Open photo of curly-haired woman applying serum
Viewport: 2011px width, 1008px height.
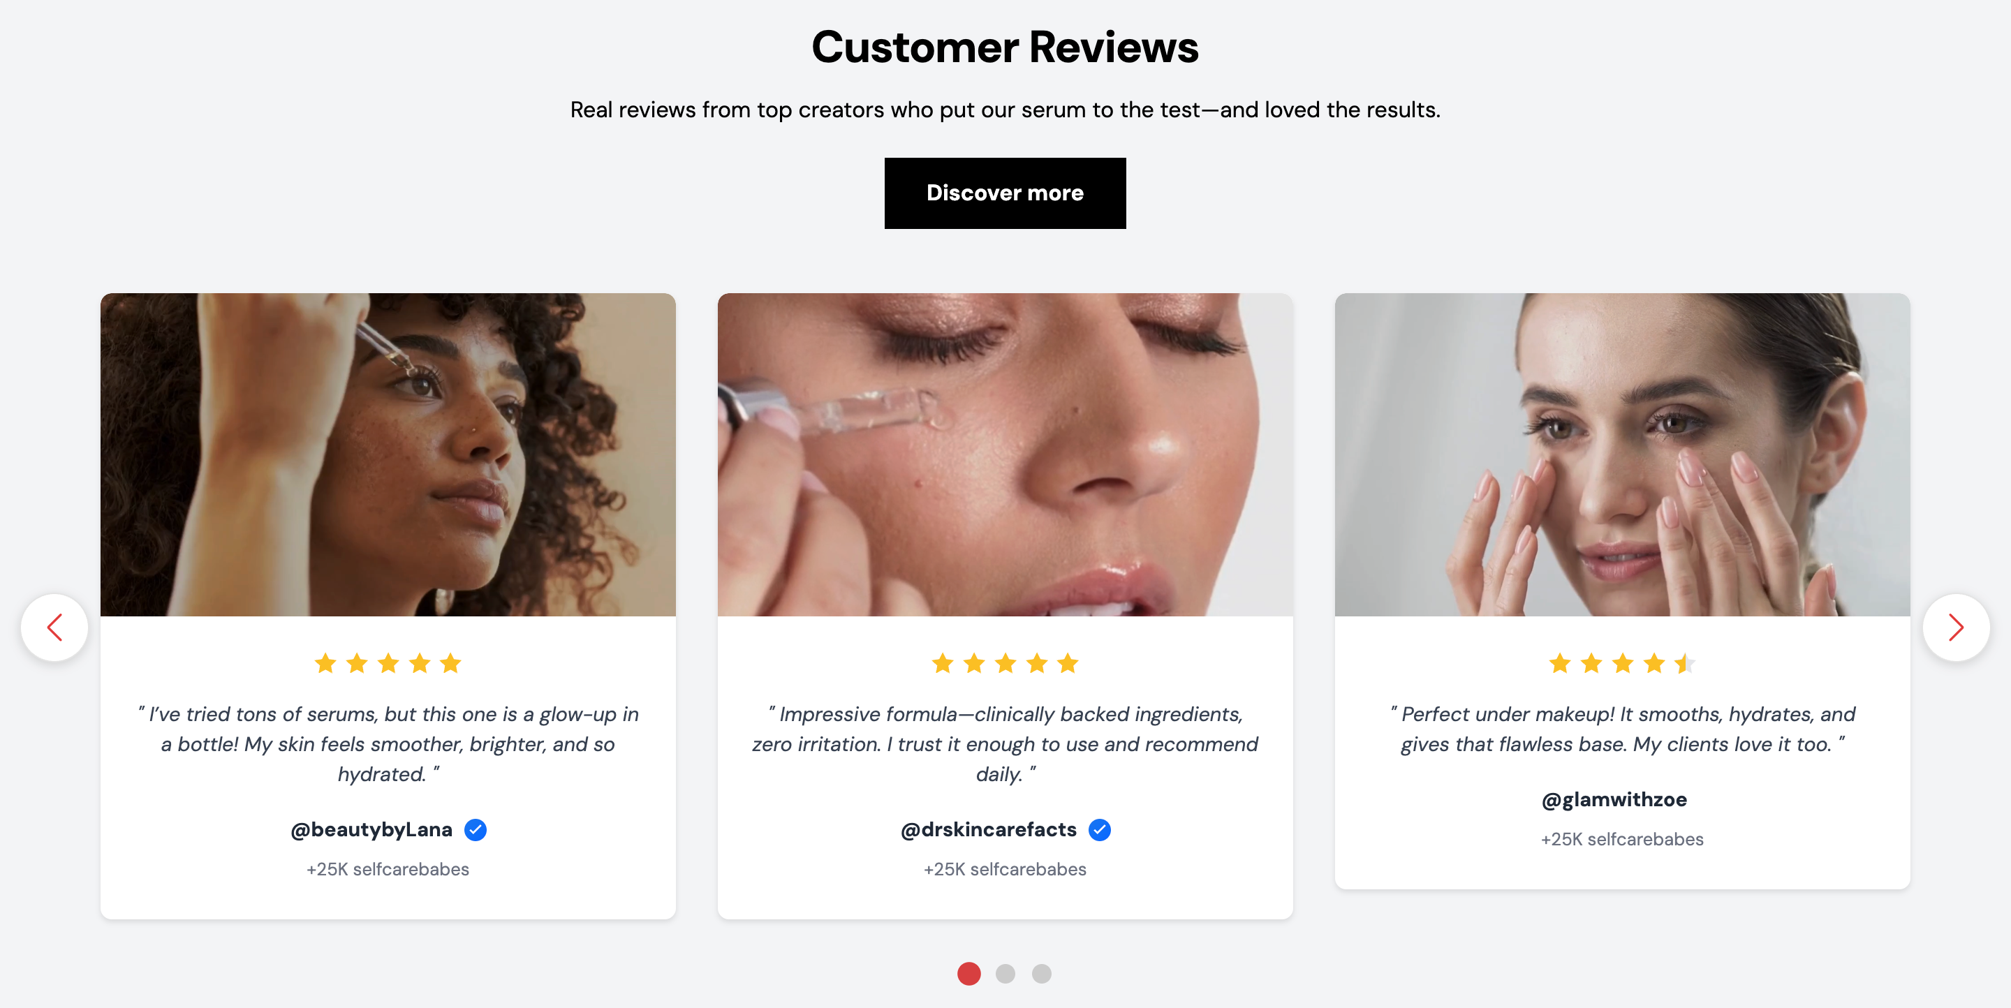(388, 455)
